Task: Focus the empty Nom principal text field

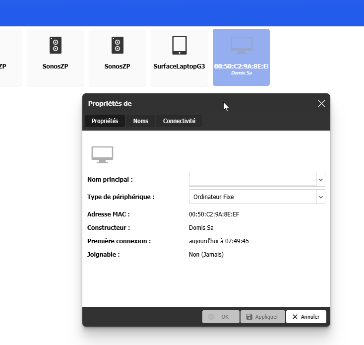Action: point(252,179)
